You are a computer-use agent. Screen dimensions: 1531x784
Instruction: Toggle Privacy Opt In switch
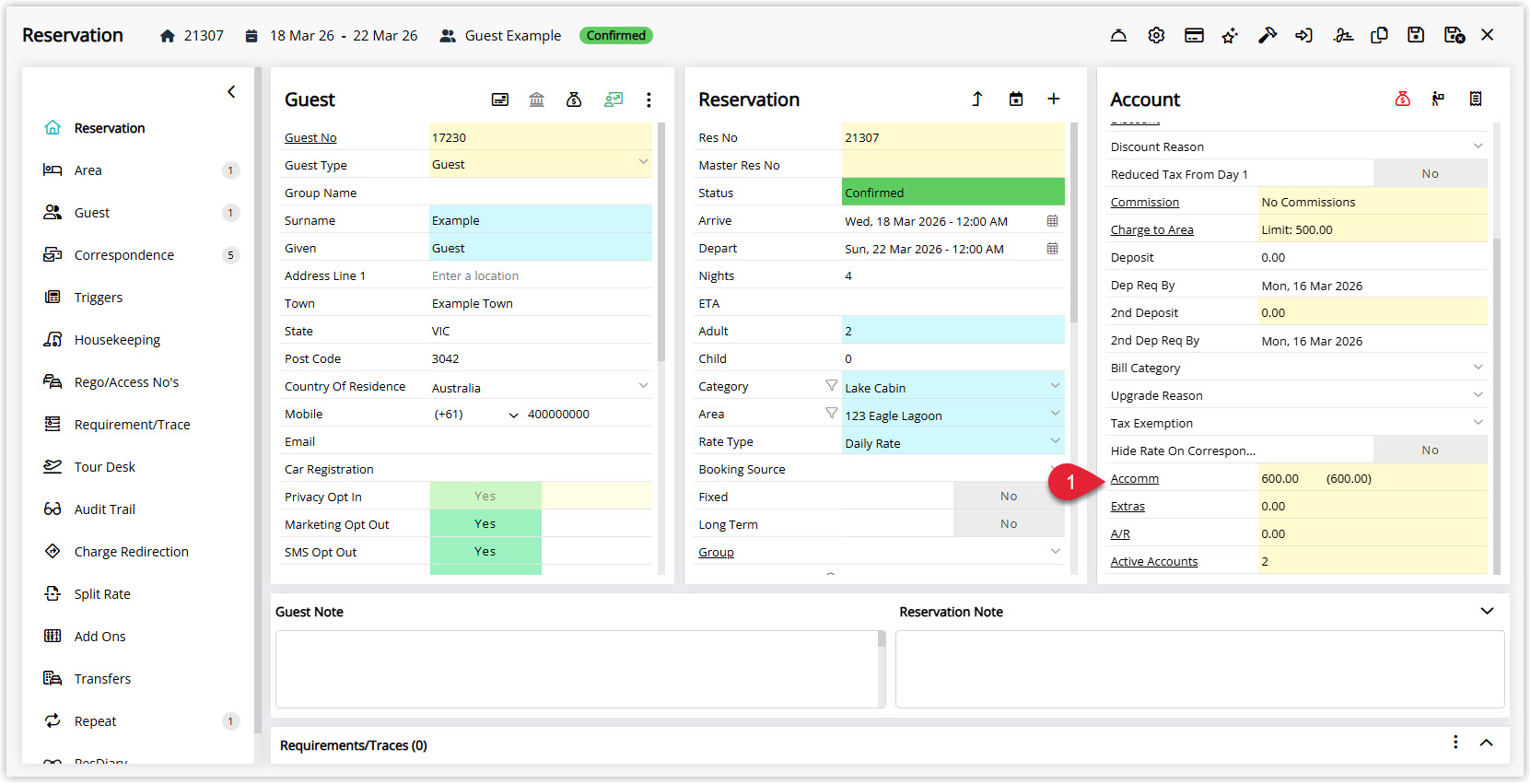(485, 496)
